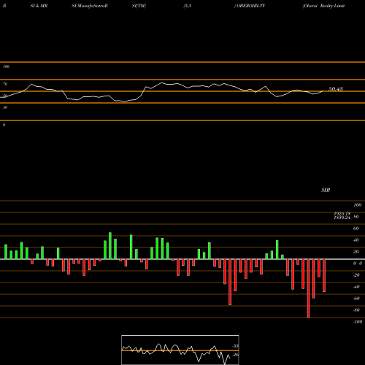365x365 pixels.
Task: Click the MR right axis label 40
Action: pos(356,240)
